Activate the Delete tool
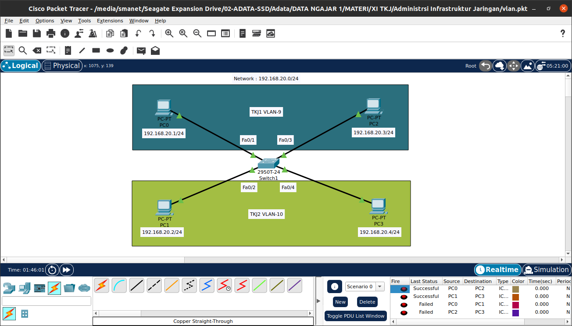 click(x=37, y=50)
